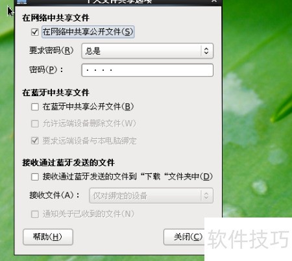
Task: Enable 在蓝牙中共享公开文件 checkbox
Action: point(35,106)
